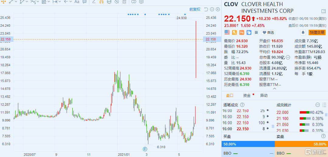328x157 pixels.
Task: Select the comment bubble tool
Action: [85, 2]
